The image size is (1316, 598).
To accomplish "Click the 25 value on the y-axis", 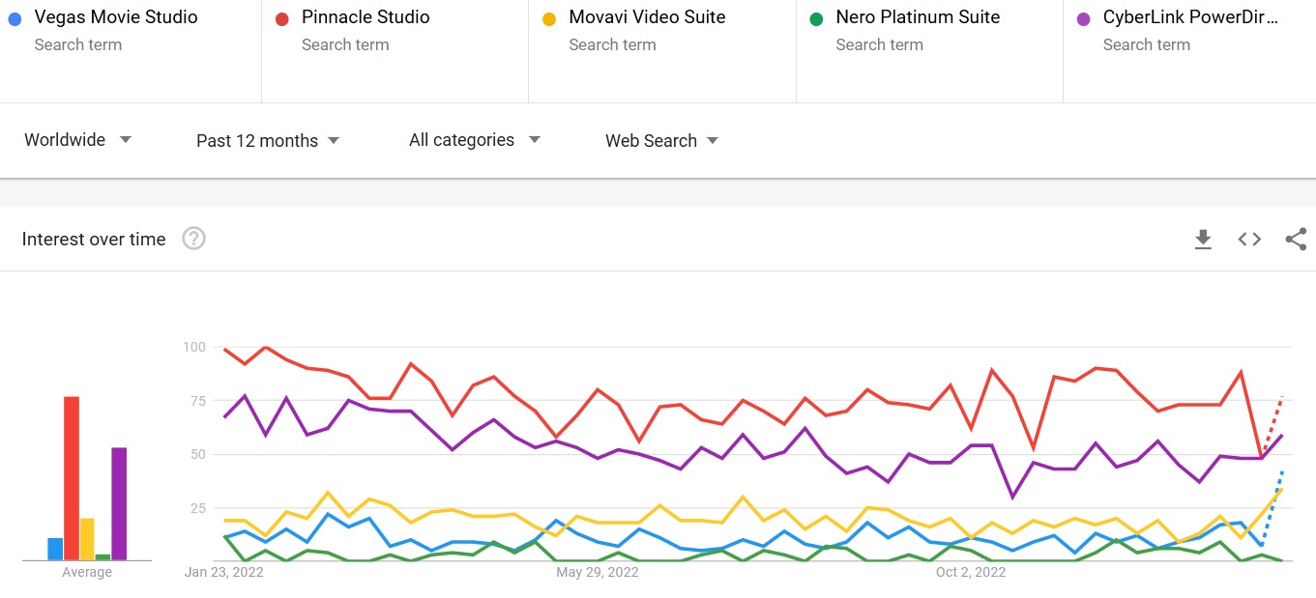I will (198, 507).
